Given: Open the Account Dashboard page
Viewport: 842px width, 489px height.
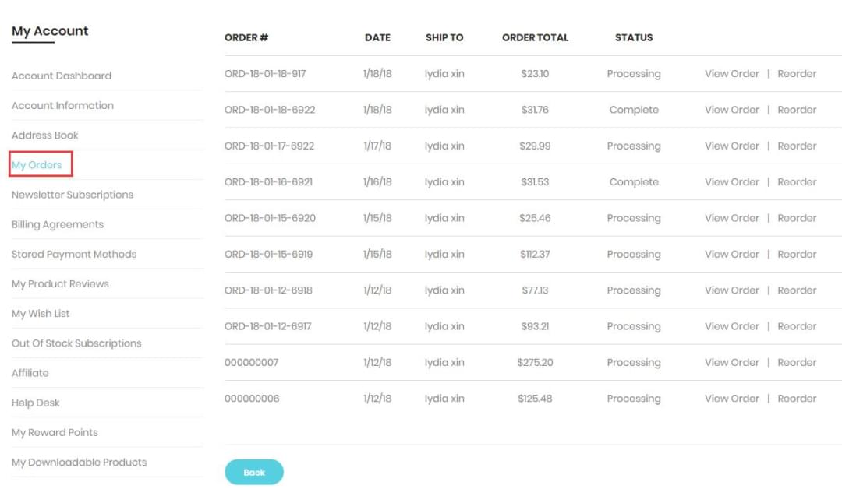Looking at the screenshot, I should coord(61,76).
